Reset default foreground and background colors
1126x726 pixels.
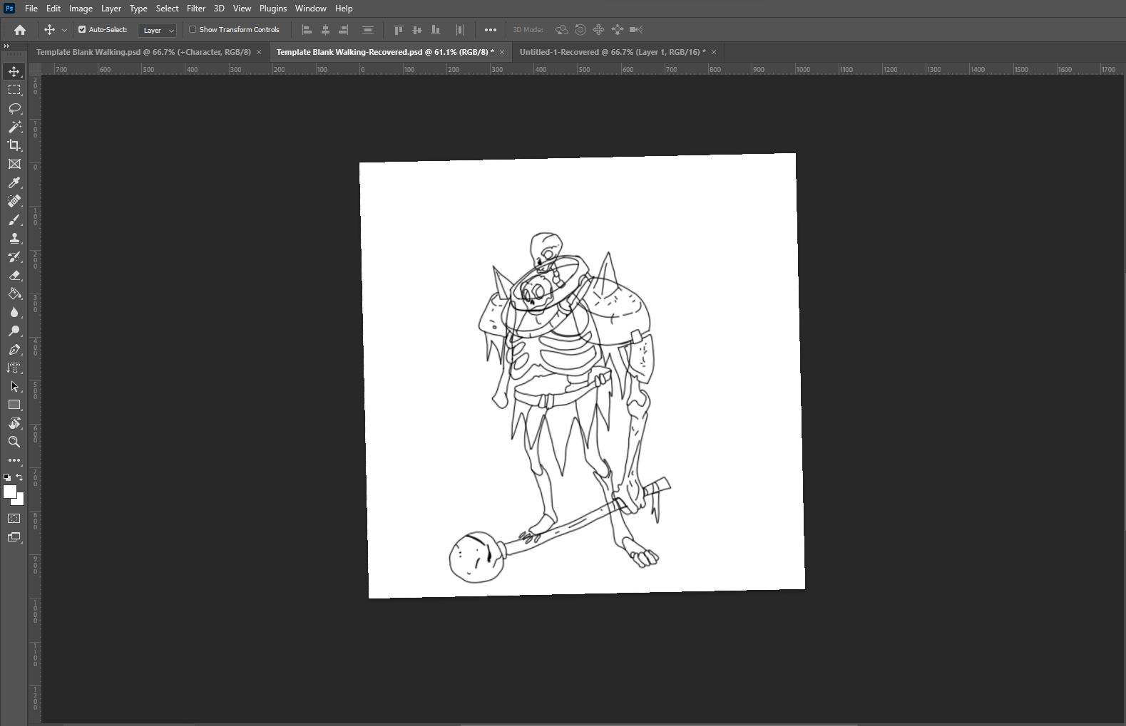coord(7,477)
